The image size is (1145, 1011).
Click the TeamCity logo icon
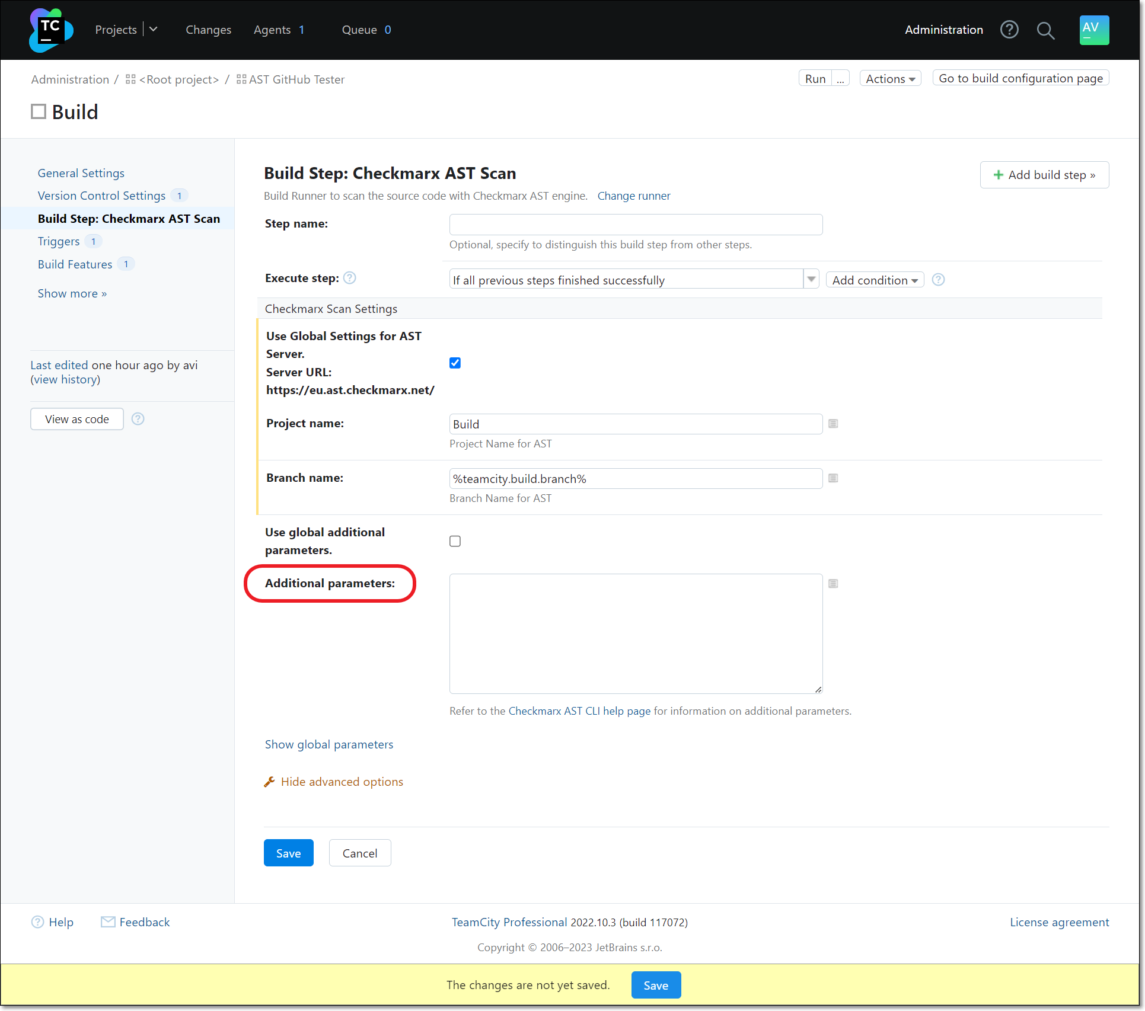pos(51,30)
